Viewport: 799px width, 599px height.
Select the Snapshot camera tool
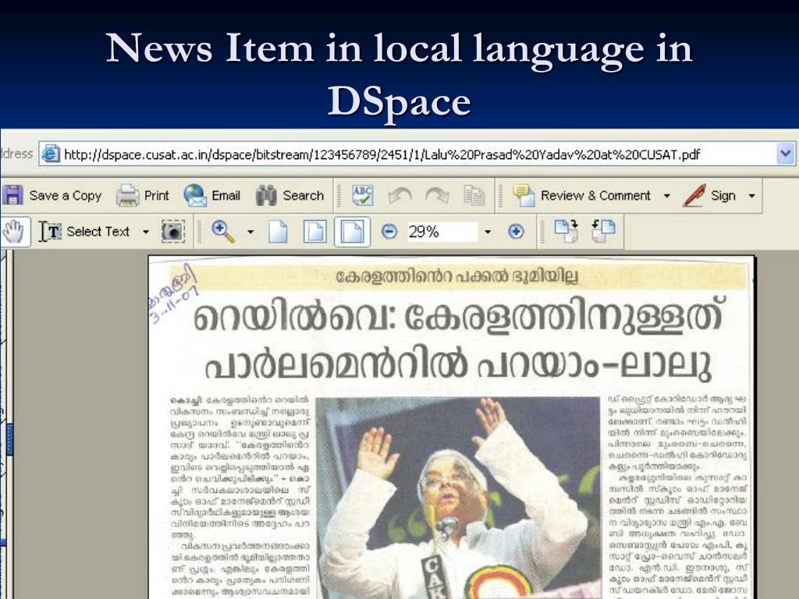[x=172, y=232]
